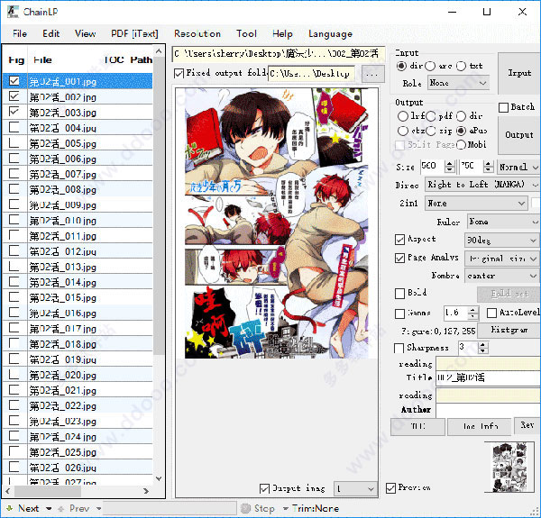Viewport: 541px width, 518px height.
Task: Select 第02话_020.jpg in the file list
Action: pyautogui.click(x=78, y=375)
